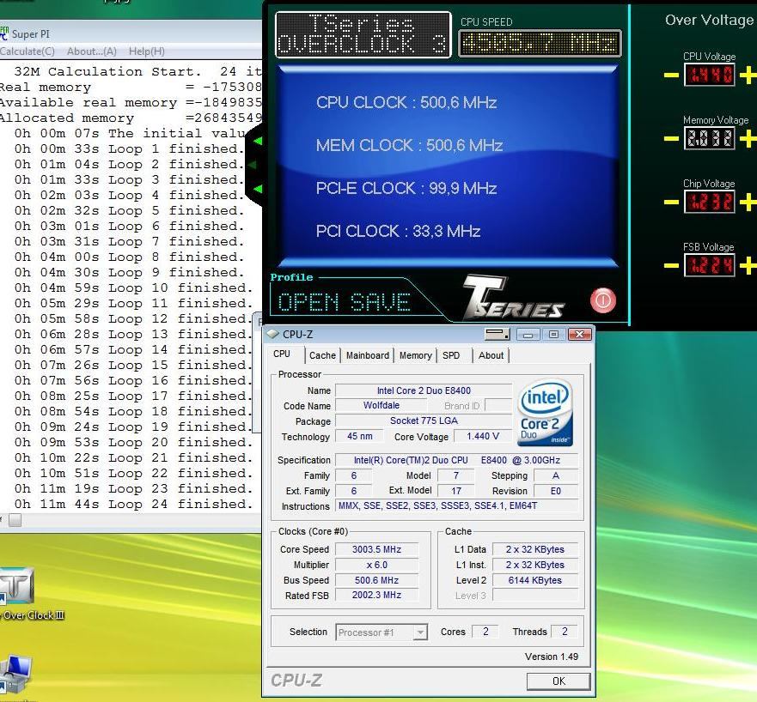Click OK button in CPU-Z
757x702 pixels.
pyautogui.click(x=559, y=681)
